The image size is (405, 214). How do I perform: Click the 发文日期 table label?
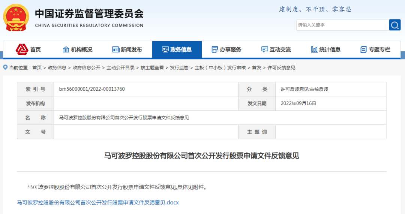click(257, 103)
